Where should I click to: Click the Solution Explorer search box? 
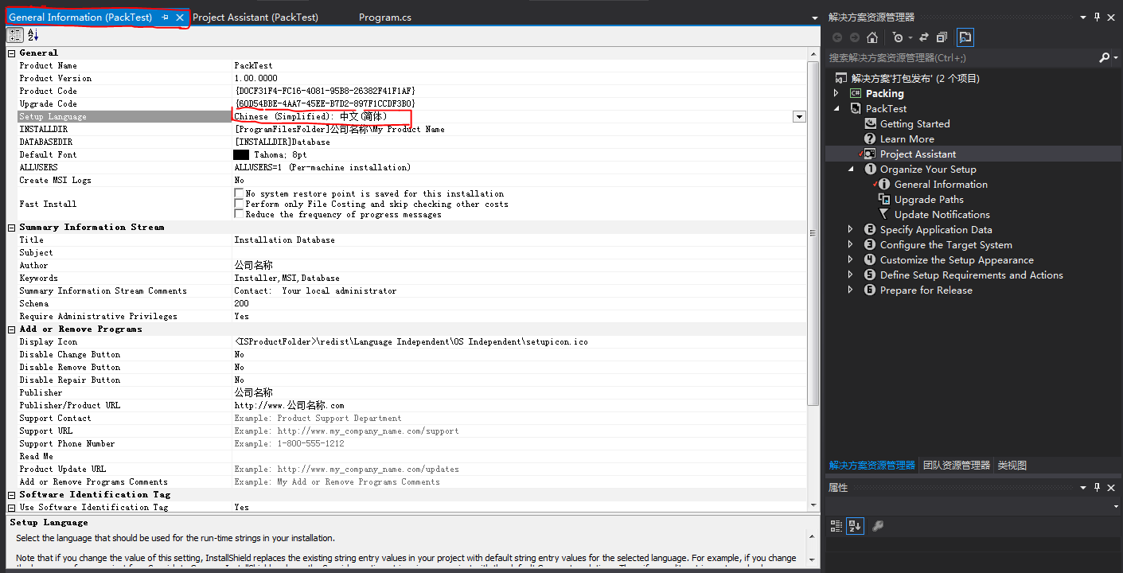coord(955,57)
